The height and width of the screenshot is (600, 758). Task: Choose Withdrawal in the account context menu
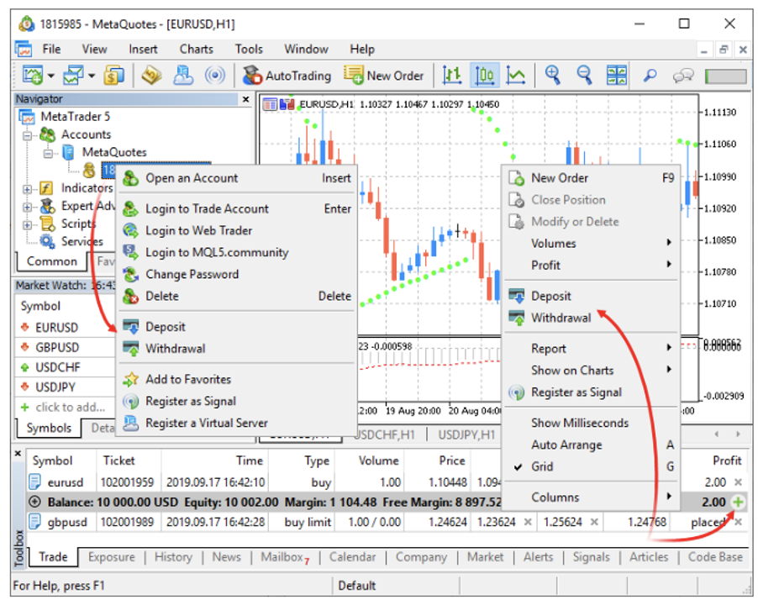point(236,349)
